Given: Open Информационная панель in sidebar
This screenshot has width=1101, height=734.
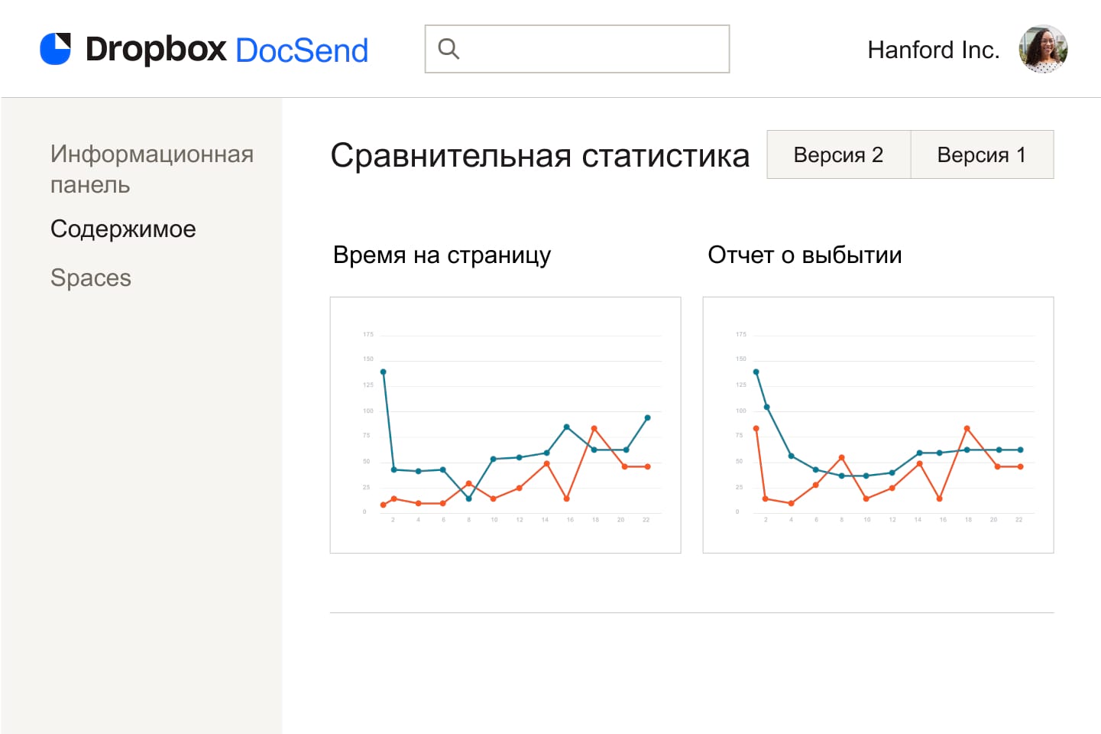Looking at the screenshot, I should click(x=152, y=169).
